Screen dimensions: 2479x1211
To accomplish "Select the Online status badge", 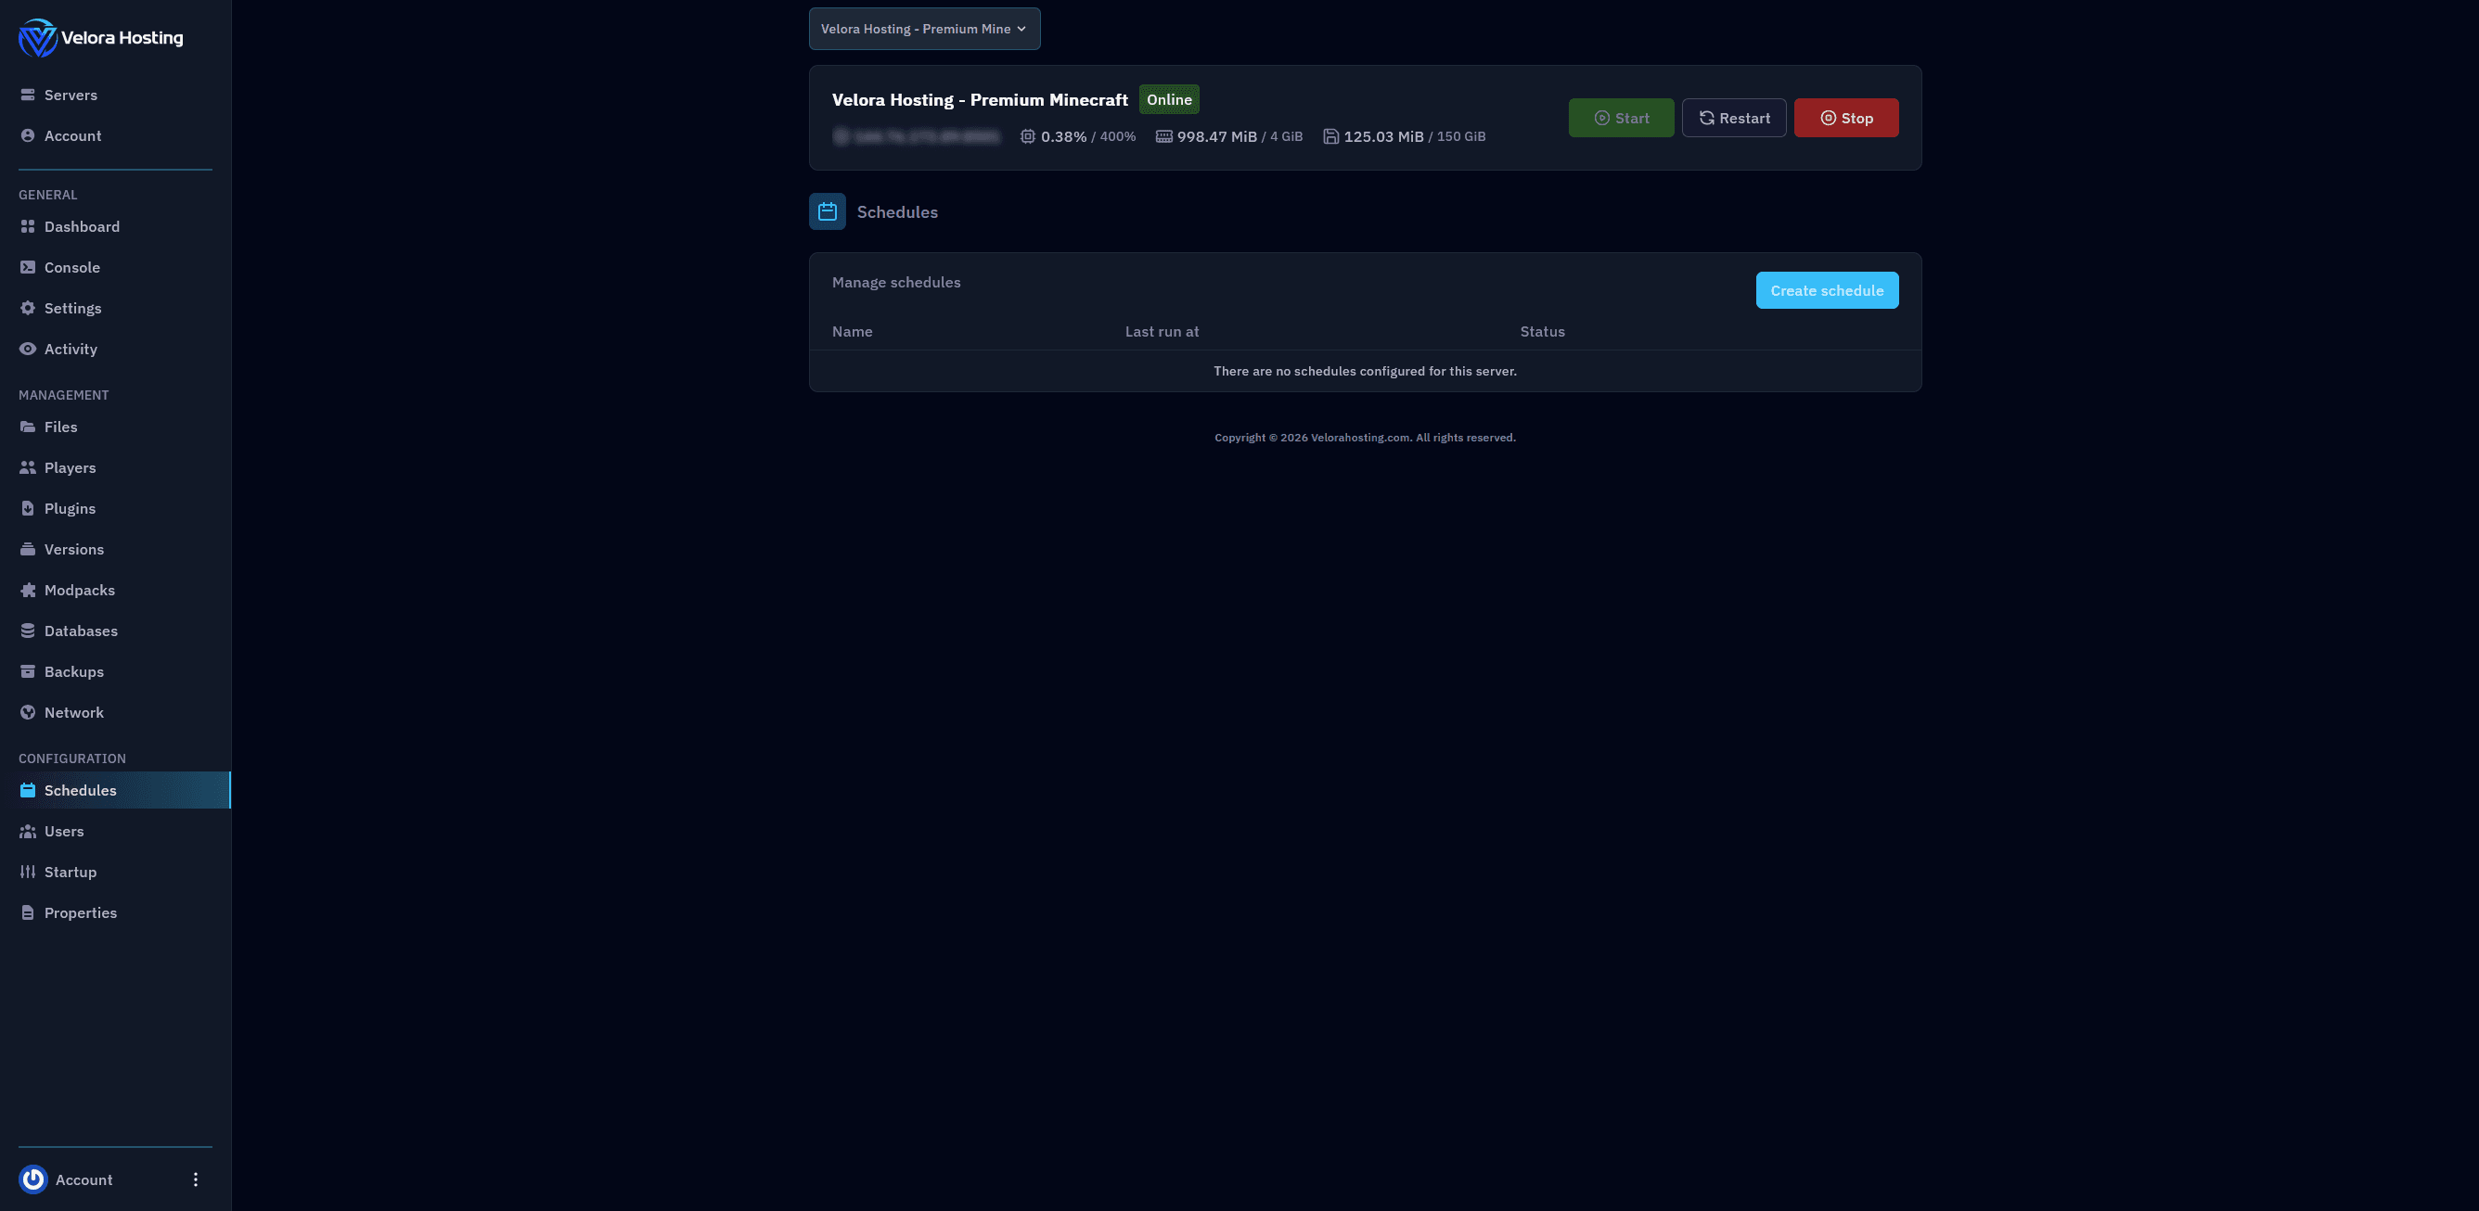I will click(1168, 99).
